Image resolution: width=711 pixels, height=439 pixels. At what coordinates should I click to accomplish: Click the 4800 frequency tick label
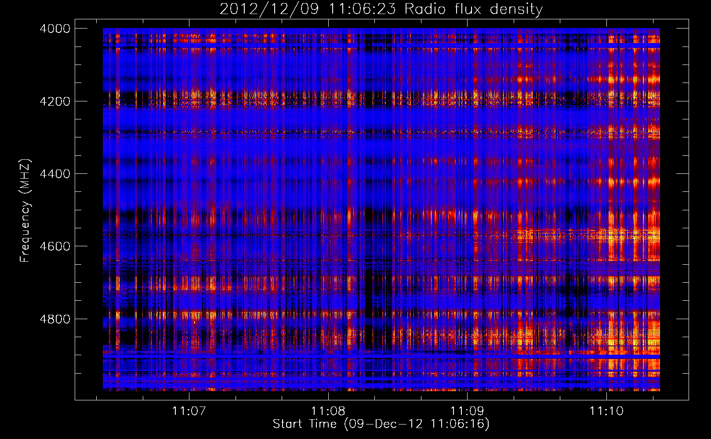55,319
